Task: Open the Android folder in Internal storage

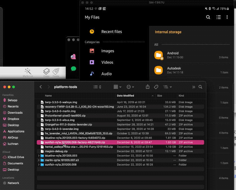Action: tap(191, 55)
